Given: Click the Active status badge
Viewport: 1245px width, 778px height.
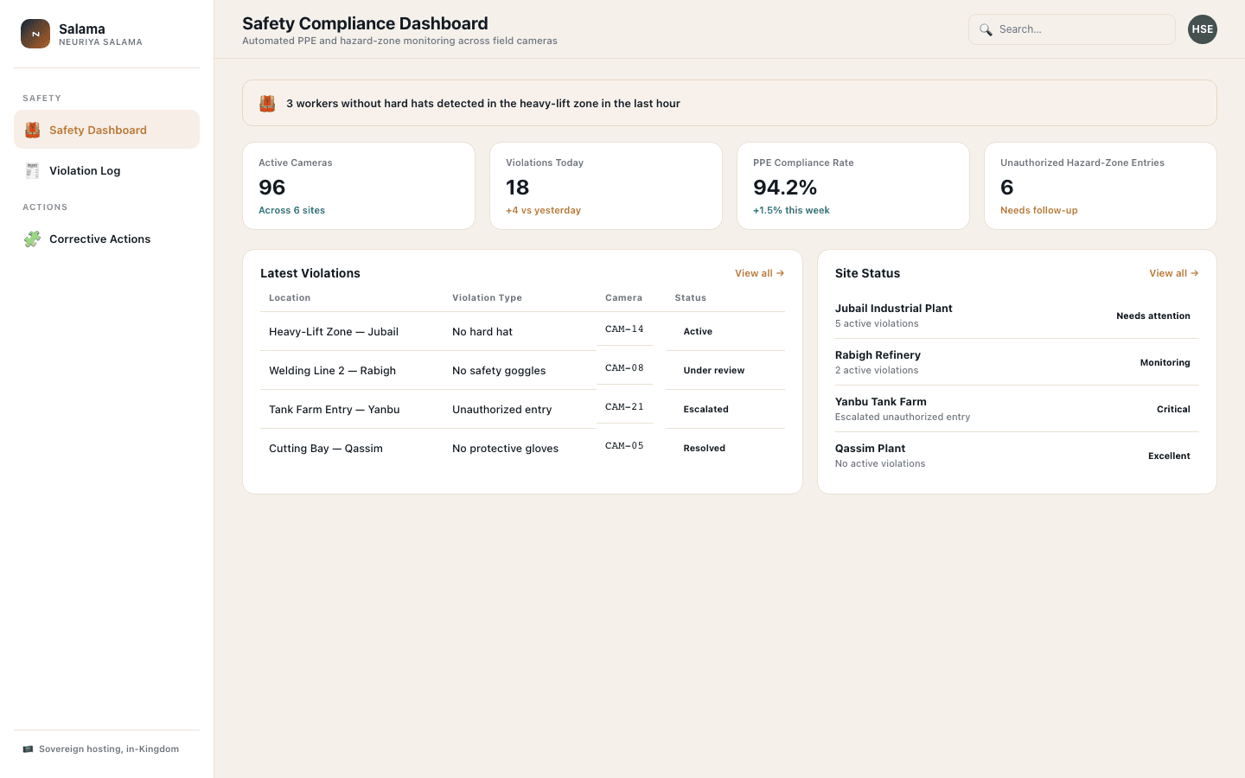Looking at the screenshot, I should 698,331.
